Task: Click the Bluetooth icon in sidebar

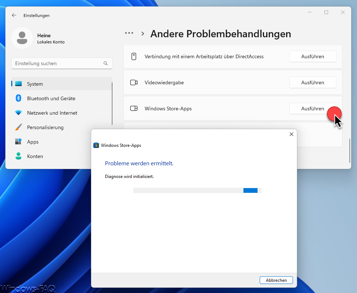Action: [18, 98]
